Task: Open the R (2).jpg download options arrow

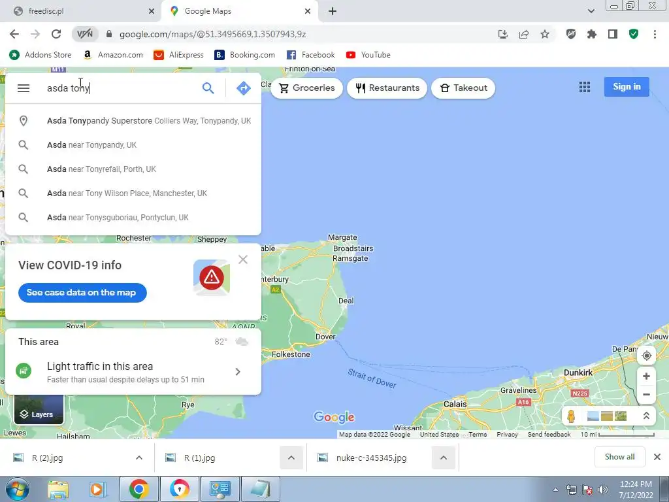Action: coord(139,458)
